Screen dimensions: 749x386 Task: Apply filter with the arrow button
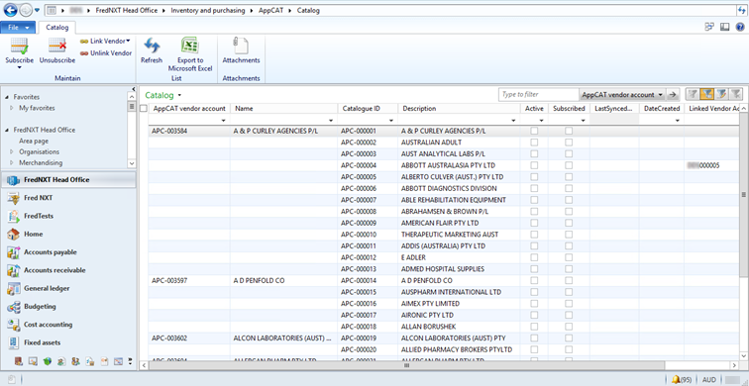point(673,94)
